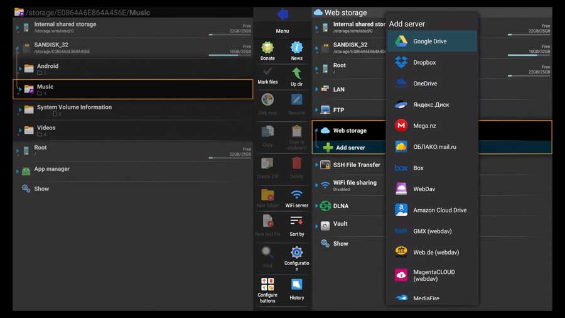This screenshot has width=565, height=318.
Task: Select Root in the right pane
Action: [349, 69]
